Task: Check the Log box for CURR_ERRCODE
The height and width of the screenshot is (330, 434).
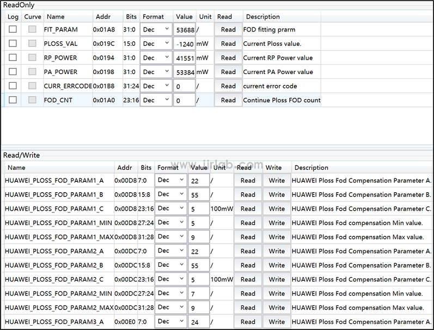Action: tap(13, 85)
